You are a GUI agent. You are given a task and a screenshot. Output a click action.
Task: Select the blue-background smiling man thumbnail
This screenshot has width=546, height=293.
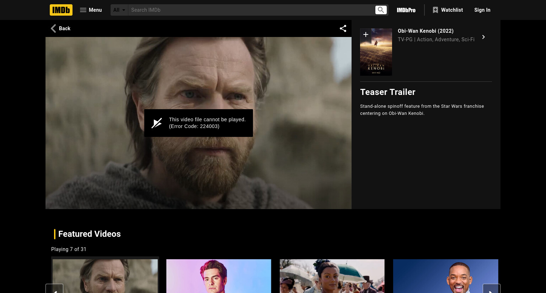click(446, 276)
